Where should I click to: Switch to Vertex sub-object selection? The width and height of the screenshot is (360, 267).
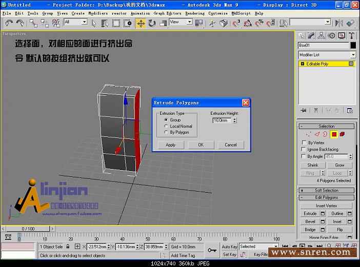[x=308, y=134]
